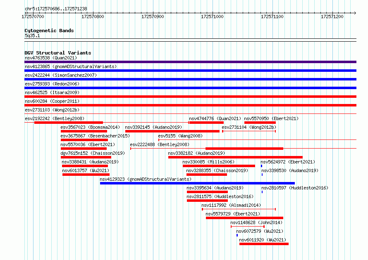Click nsv6072579 (Wu2021) label

point(260,231)
